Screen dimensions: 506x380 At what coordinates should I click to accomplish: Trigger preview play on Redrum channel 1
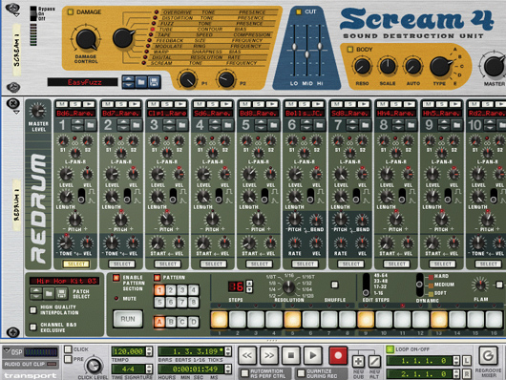point(89,104)
